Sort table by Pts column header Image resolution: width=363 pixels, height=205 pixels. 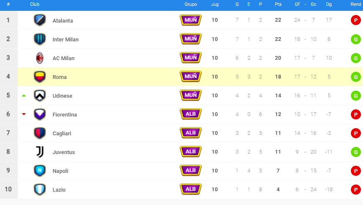(x=278, y=4)
